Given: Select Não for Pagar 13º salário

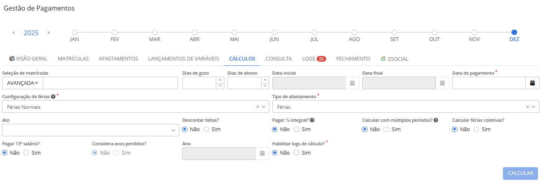Looking at the screenshot, I should 5,153.
